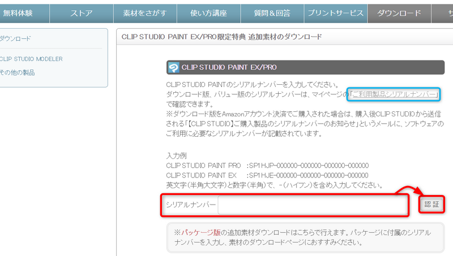Select the ダウンロード tab in the top navigation
The height and width of the screenshot is (256, 453).
399,14
